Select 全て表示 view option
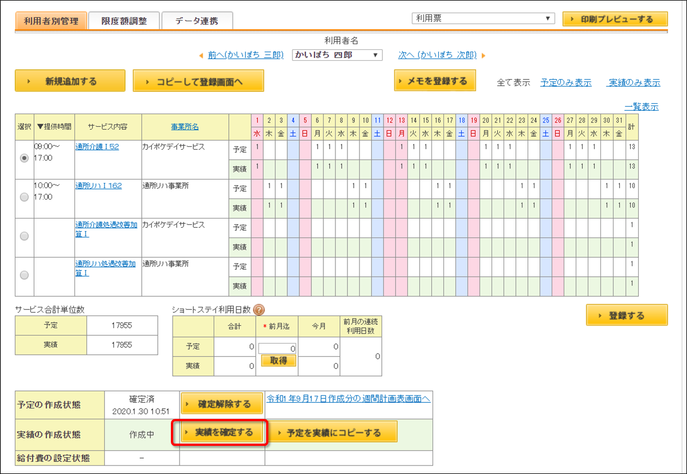687x474 pixels. pos(513,83)
